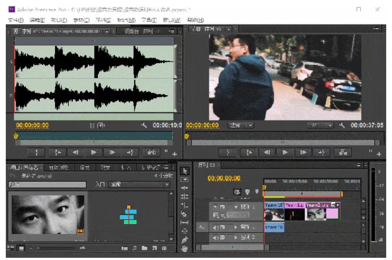Select the Razor tool
Viewport: 392px width, 260px height.
(184, 213)
